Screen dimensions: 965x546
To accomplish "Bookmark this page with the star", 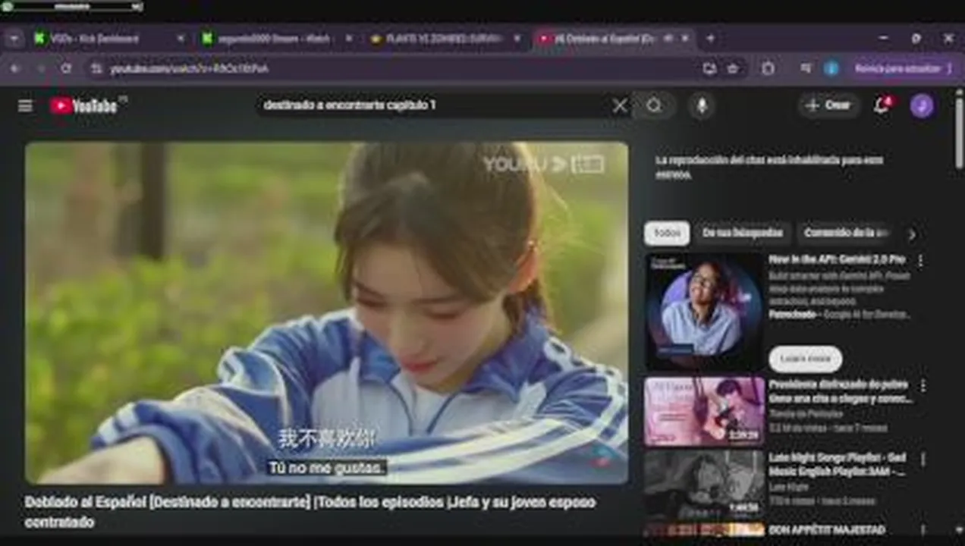I will (x=732, y=68).
